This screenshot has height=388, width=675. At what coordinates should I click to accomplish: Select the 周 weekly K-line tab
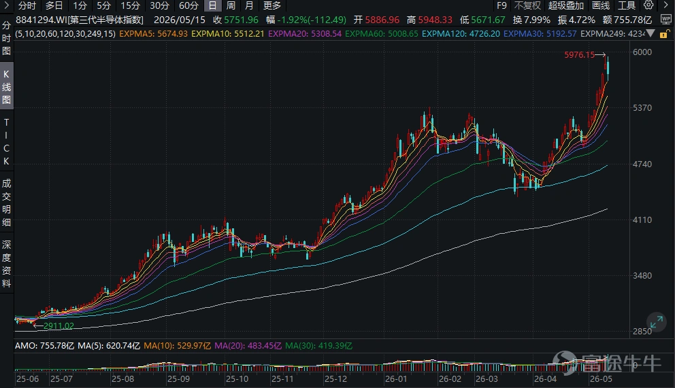click(x=231, y=5)
